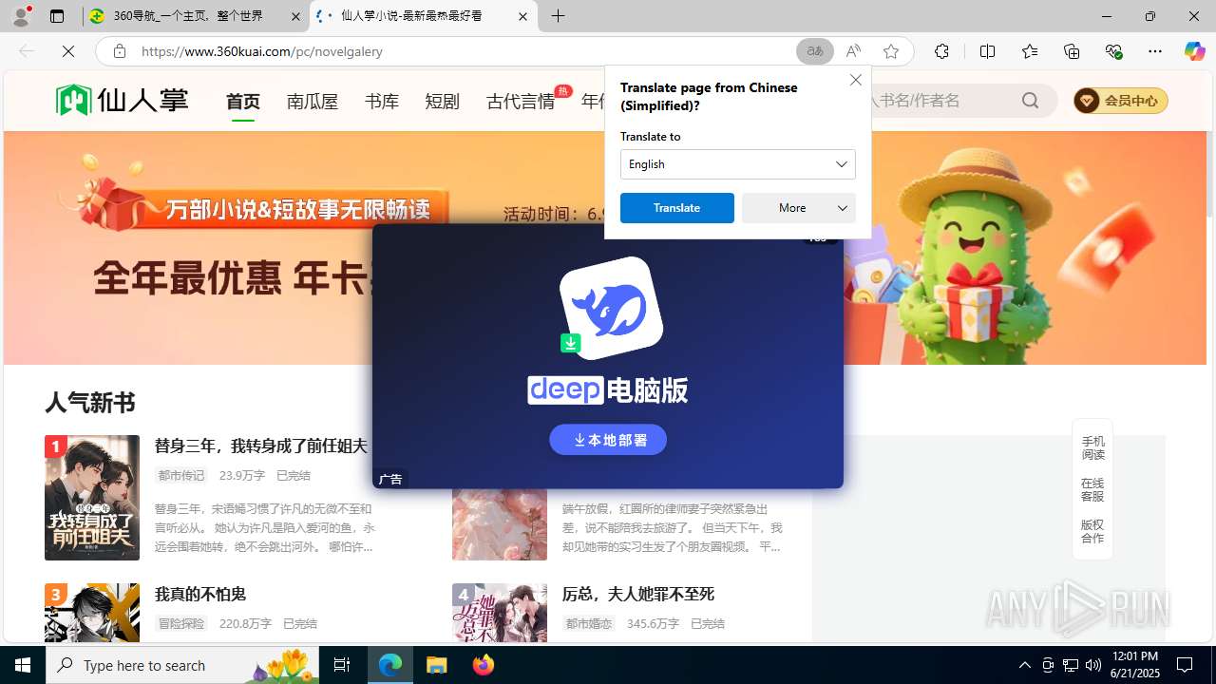Viewport: 1216px width, 684px height.
Task: Open the 短剧 nav item
Action: point(443,101)
